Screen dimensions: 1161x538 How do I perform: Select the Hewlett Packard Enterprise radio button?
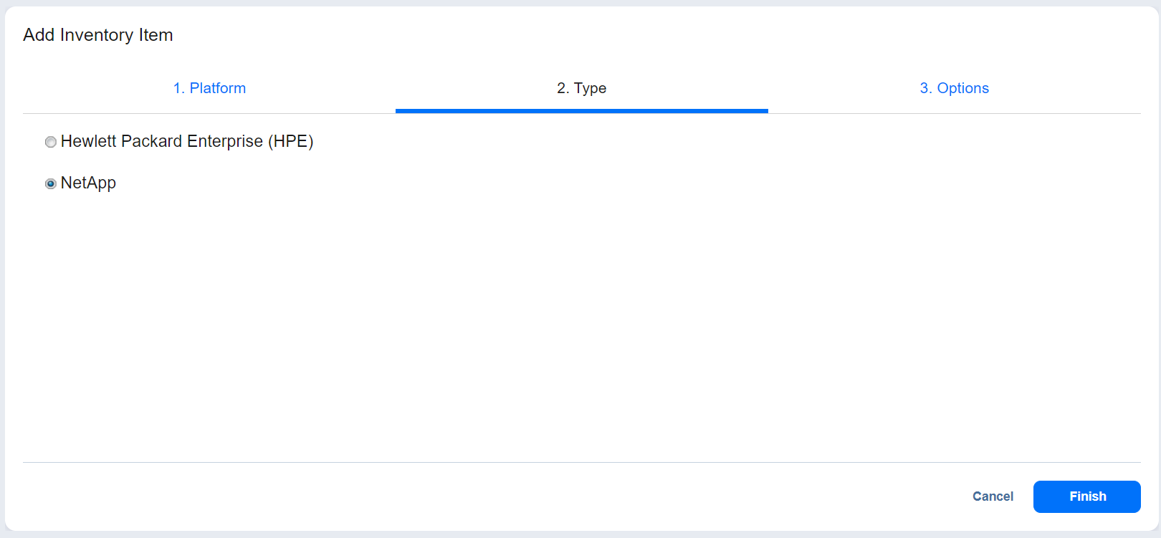(x=51, y=142)
